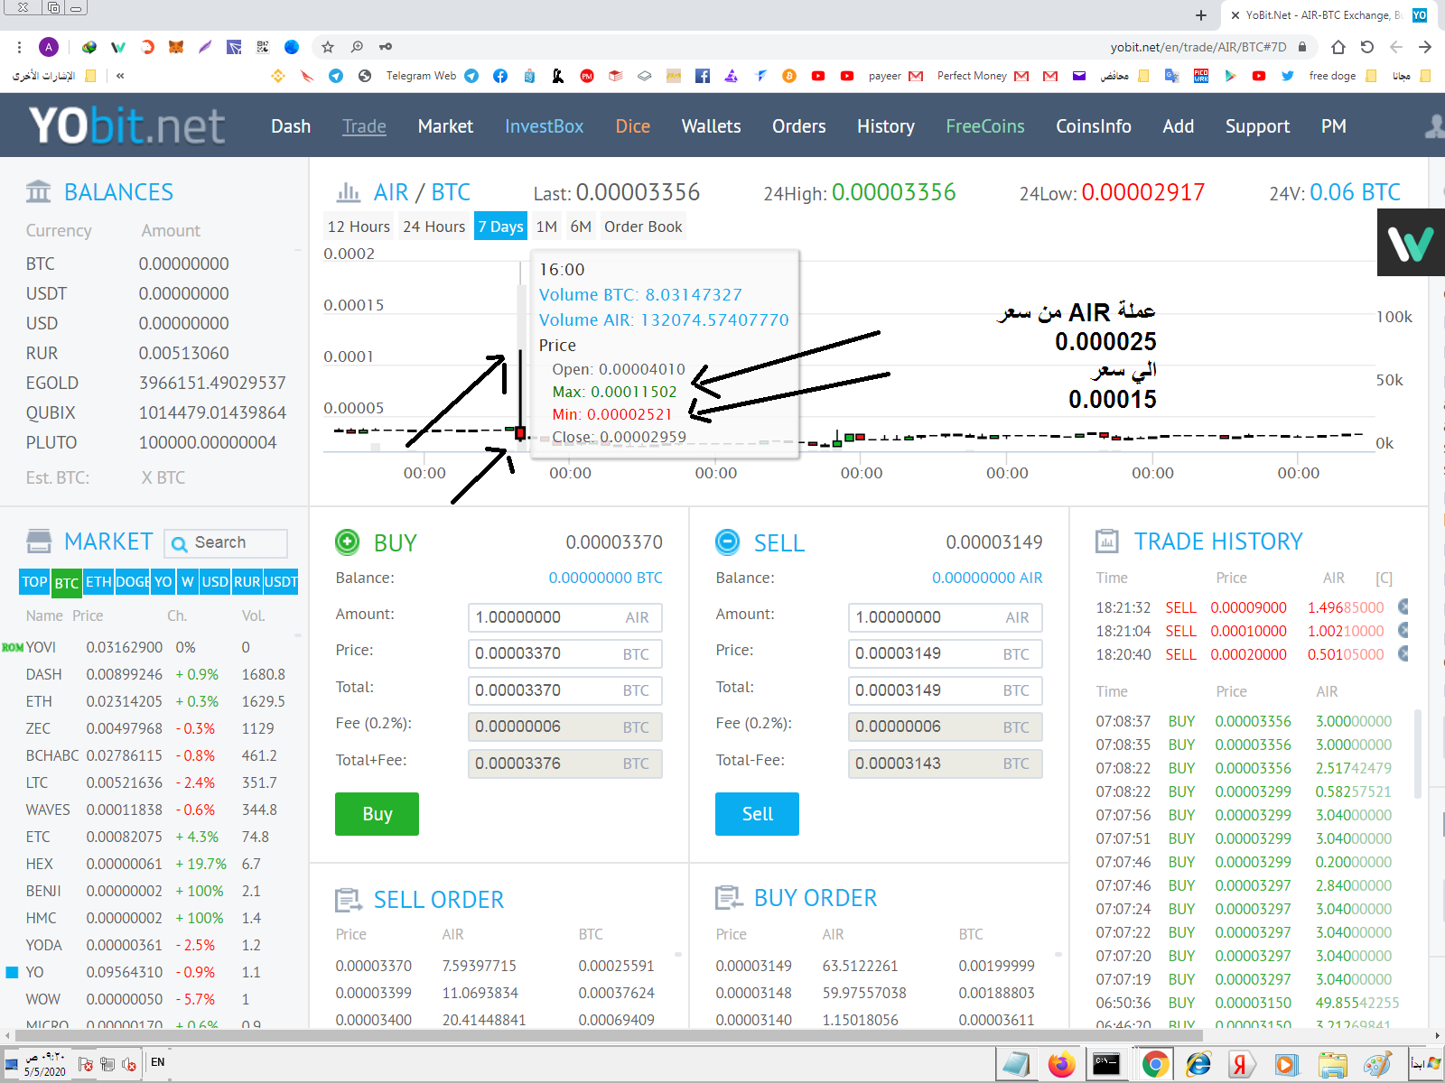
Task: Select the 24 Hours chart range
Action: pos(433,227)
